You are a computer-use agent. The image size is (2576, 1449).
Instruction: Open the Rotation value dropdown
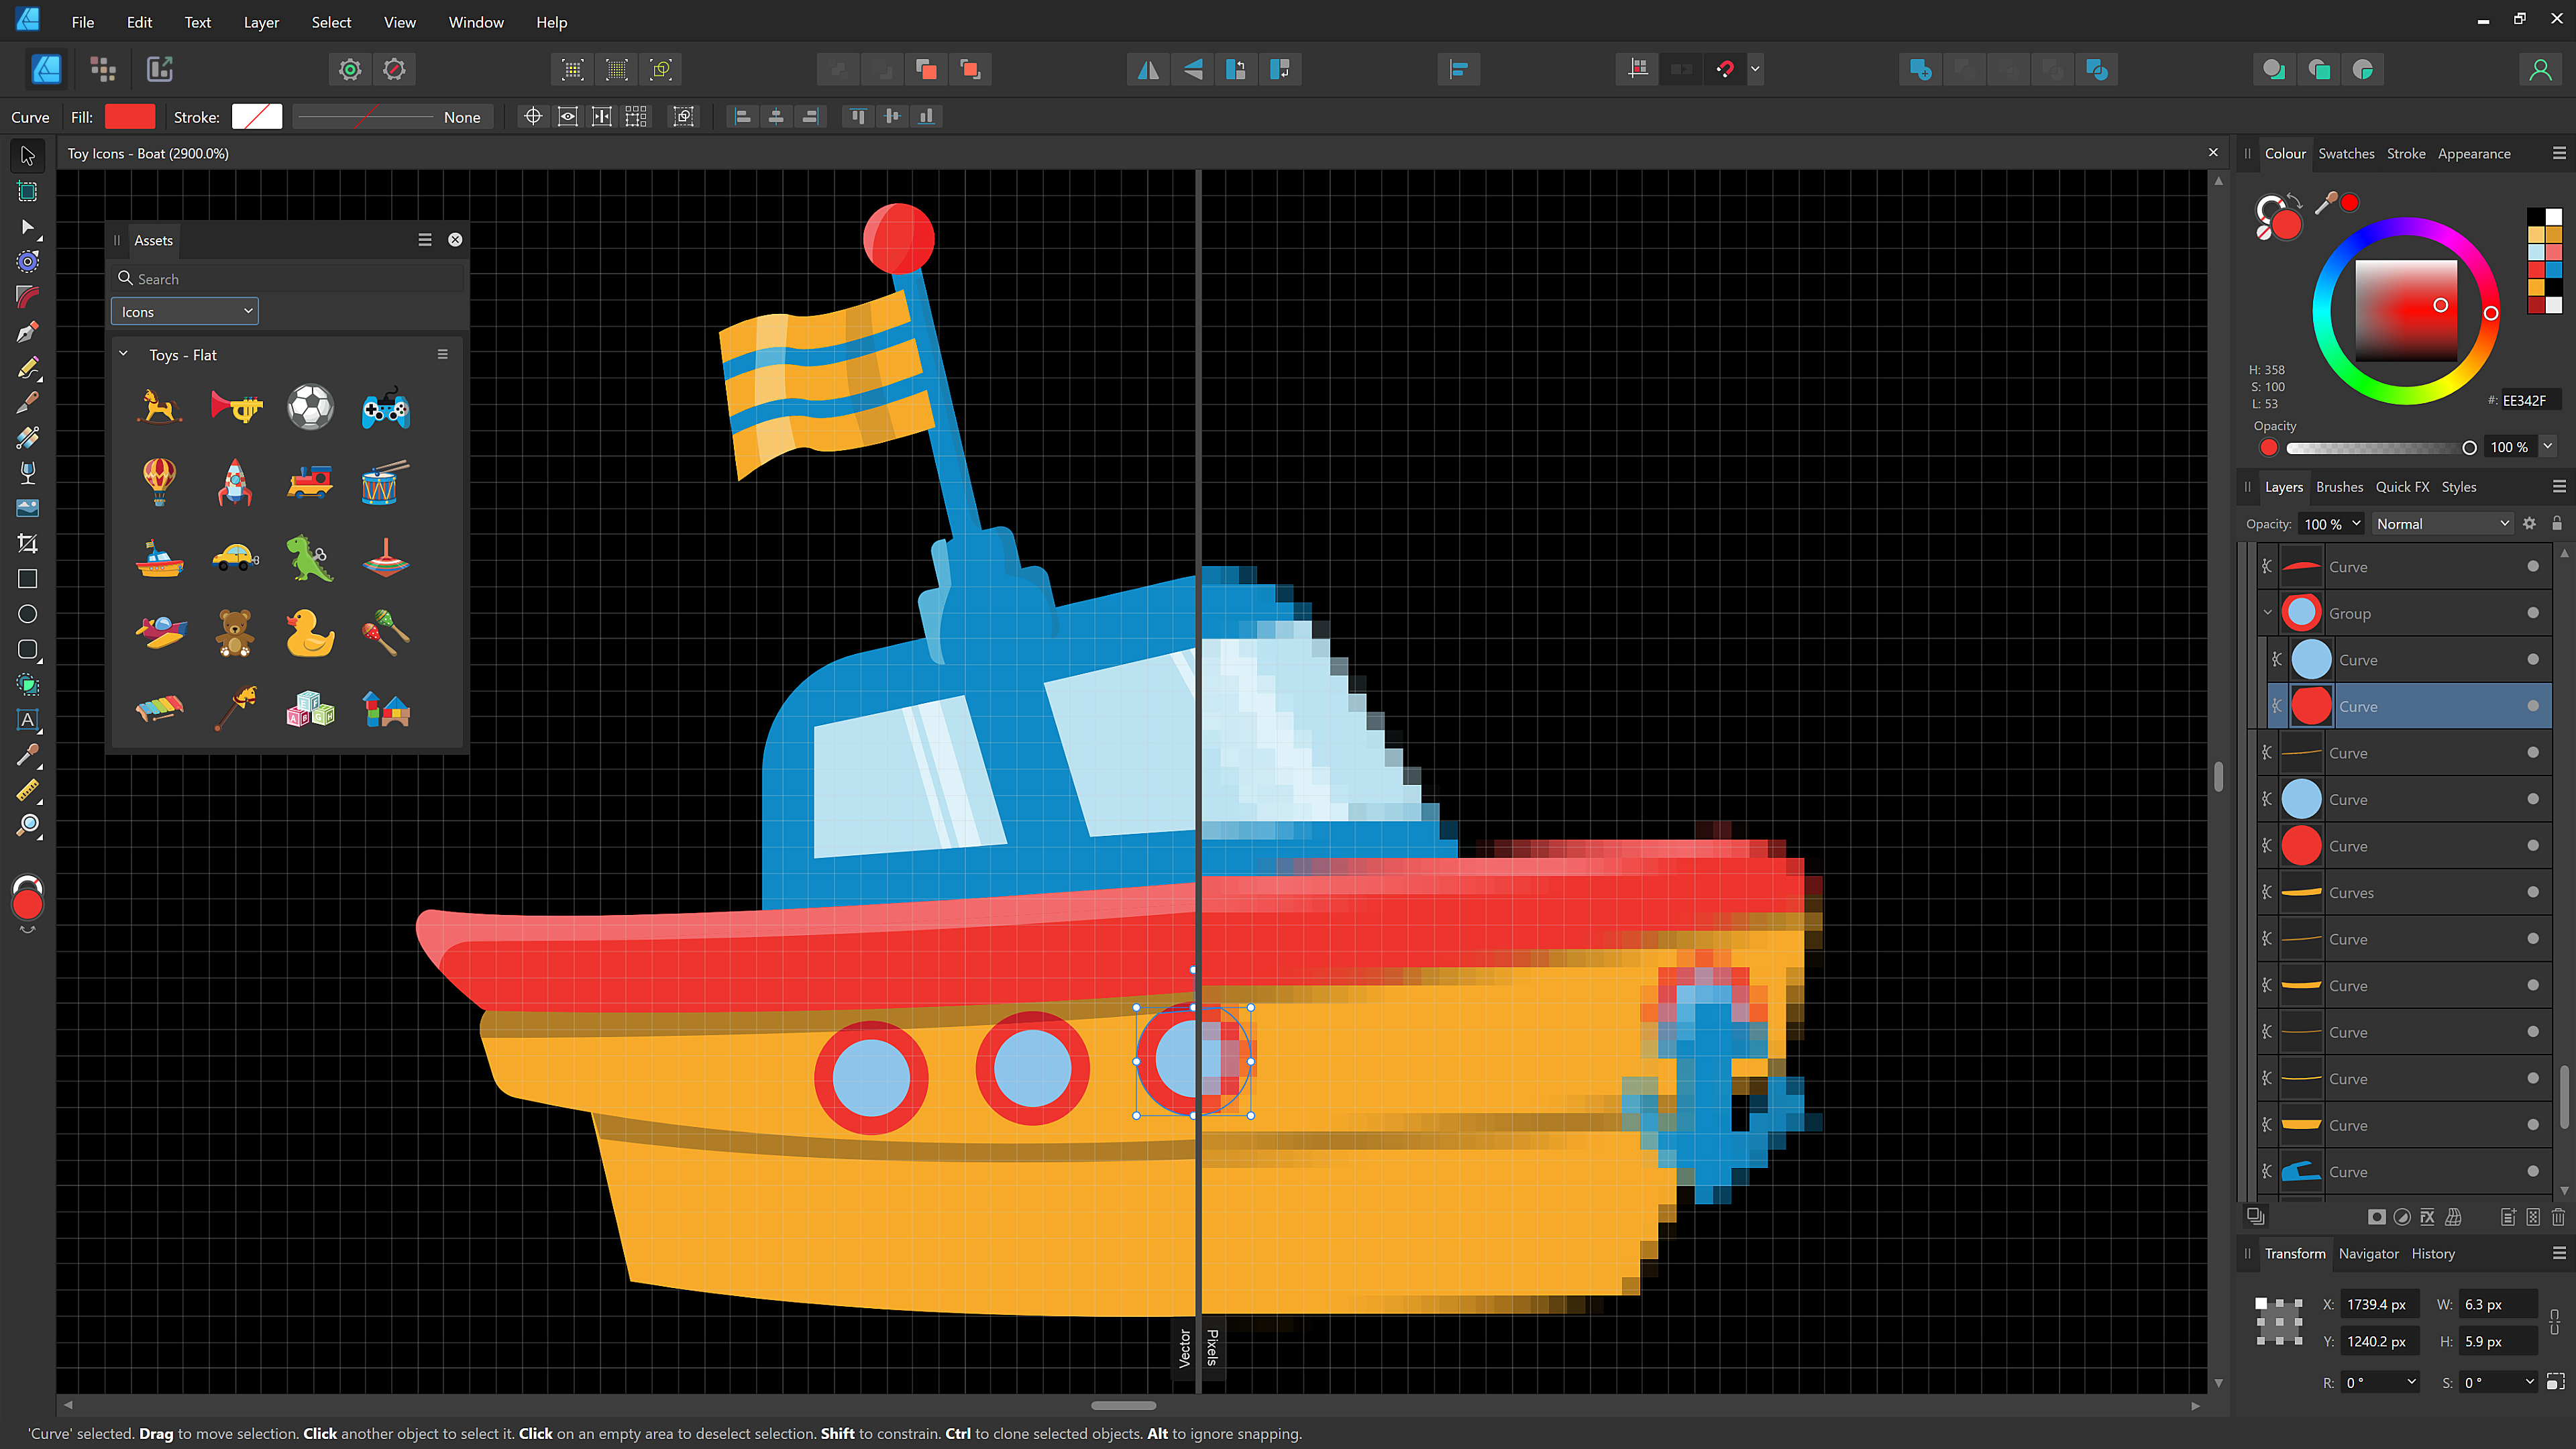point(2411,1382)
